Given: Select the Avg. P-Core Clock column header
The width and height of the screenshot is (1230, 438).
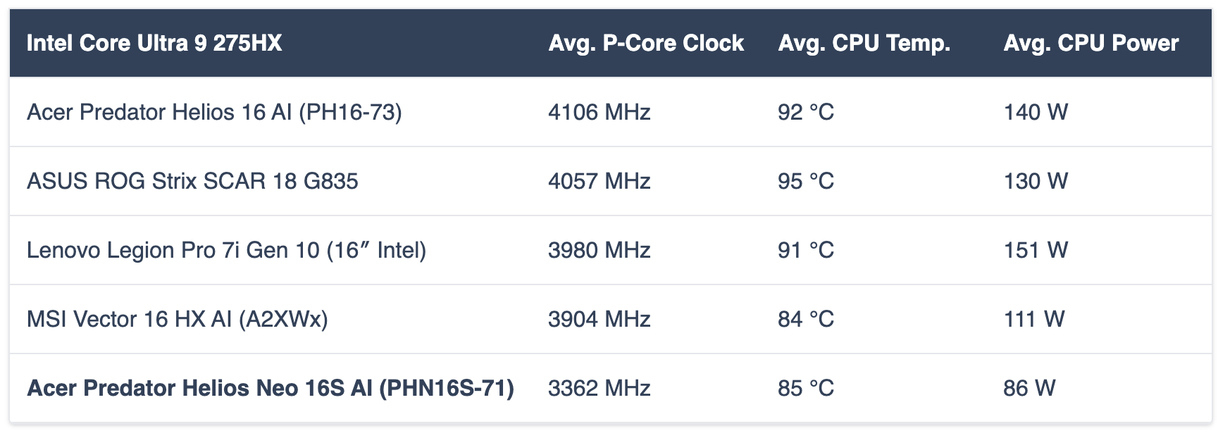Looking at the screenshot, I should [646, 44].
